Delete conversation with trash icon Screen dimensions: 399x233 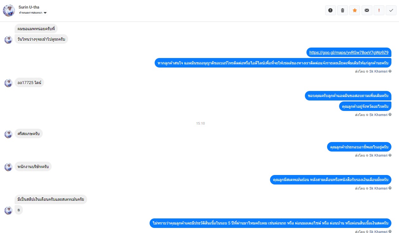click(x=343, y=10)
